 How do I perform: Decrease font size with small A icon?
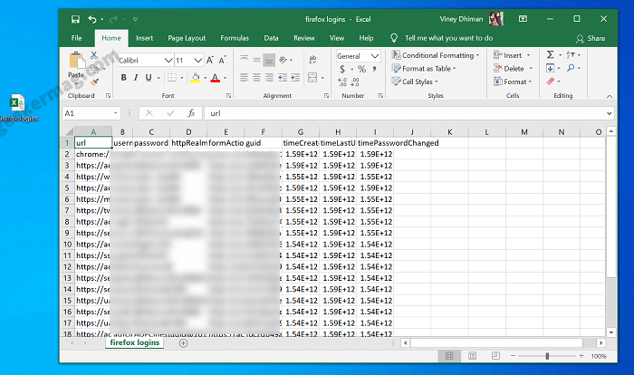point(222,61)
